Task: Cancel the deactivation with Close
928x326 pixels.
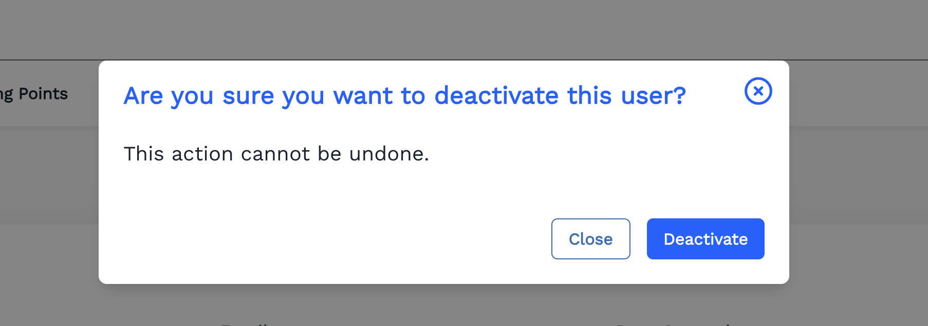Action: [x=590, y=239]
